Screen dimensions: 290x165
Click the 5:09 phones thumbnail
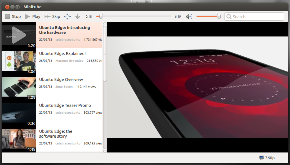tap(19, 87)
